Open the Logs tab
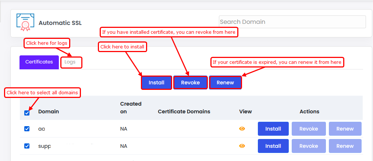Viewport: 373px width, 161px height. point(70,62)
